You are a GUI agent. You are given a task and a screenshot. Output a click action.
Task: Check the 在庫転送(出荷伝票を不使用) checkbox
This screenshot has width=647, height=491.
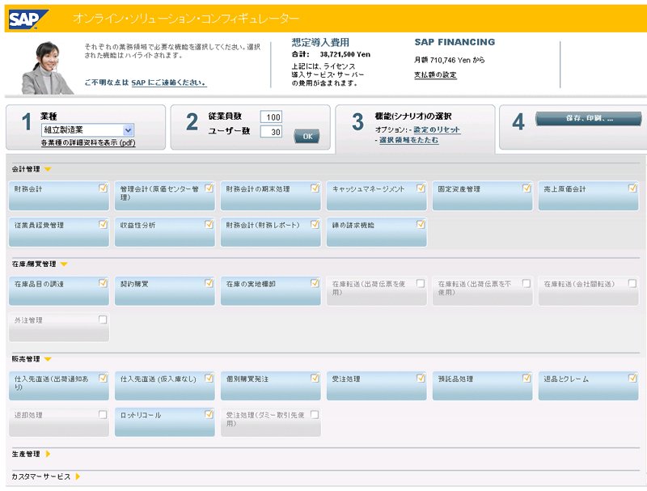[526, 283]
